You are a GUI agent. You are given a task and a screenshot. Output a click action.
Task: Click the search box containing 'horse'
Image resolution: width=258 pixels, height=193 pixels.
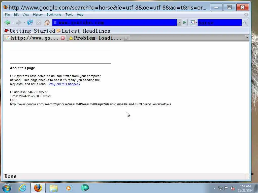[219, 22]
